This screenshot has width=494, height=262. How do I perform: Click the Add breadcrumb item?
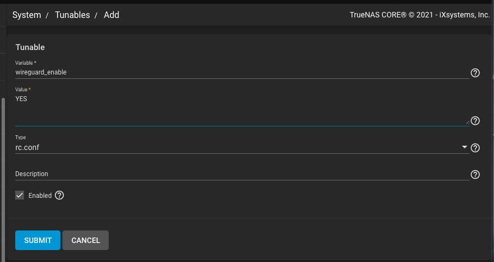[x=111, y=15]
